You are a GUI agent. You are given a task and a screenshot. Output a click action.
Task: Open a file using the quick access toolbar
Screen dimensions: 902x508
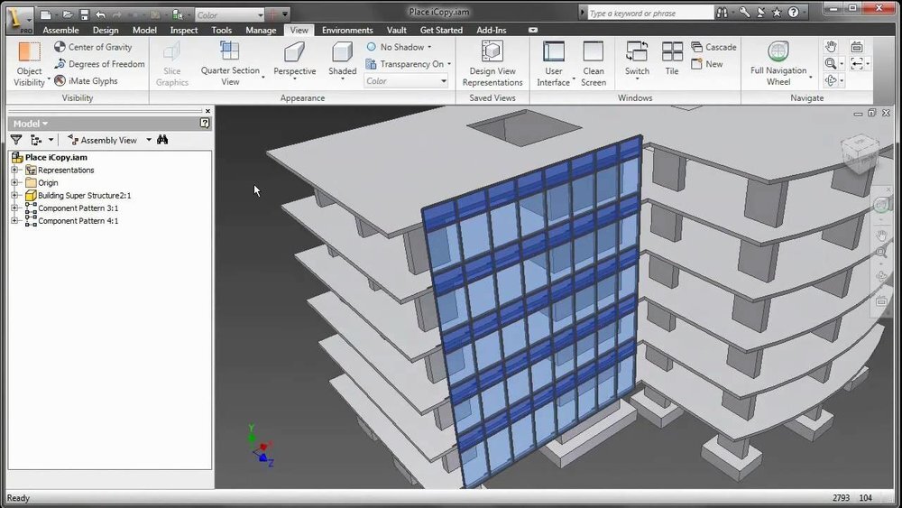[68, 14]
